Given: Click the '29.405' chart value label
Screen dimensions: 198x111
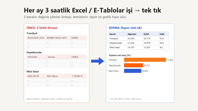Looking at the screenshot, I should 145,71.
